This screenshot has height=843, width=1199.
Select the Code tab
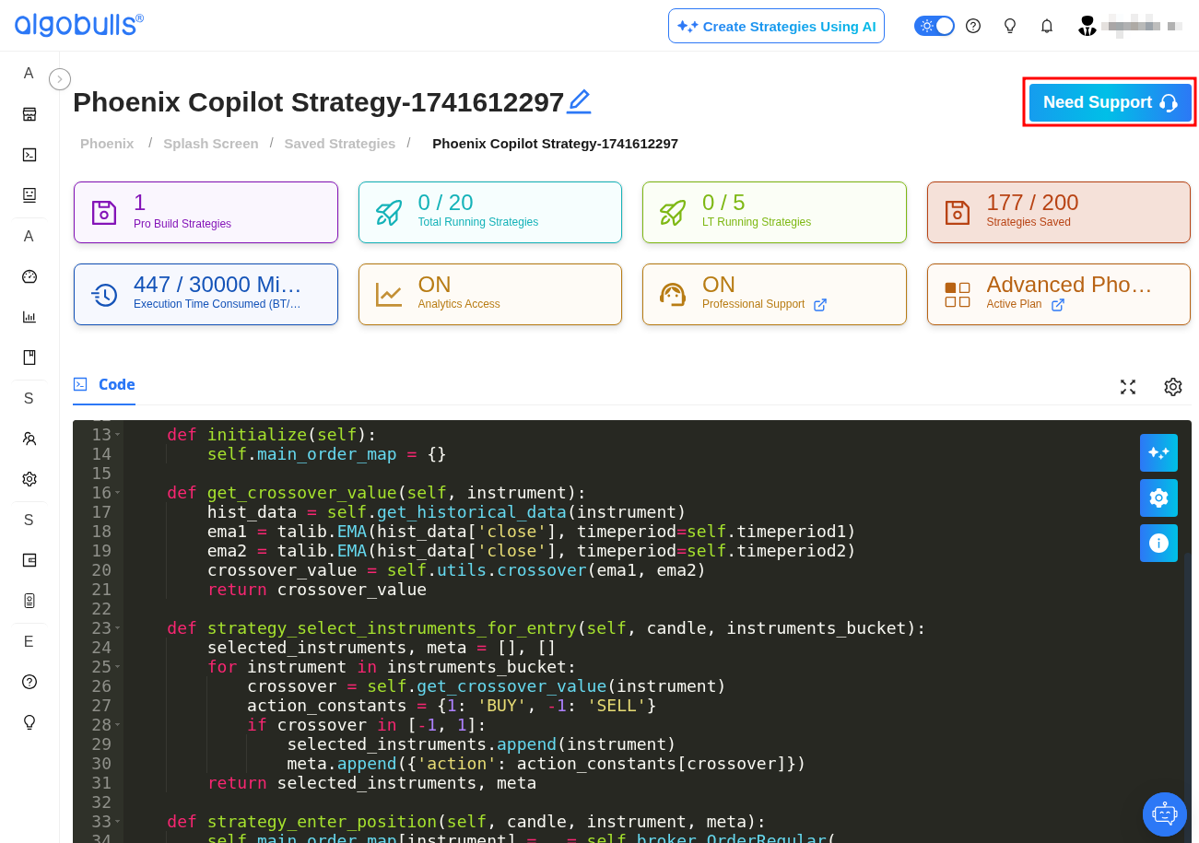[x=104, y=385]
